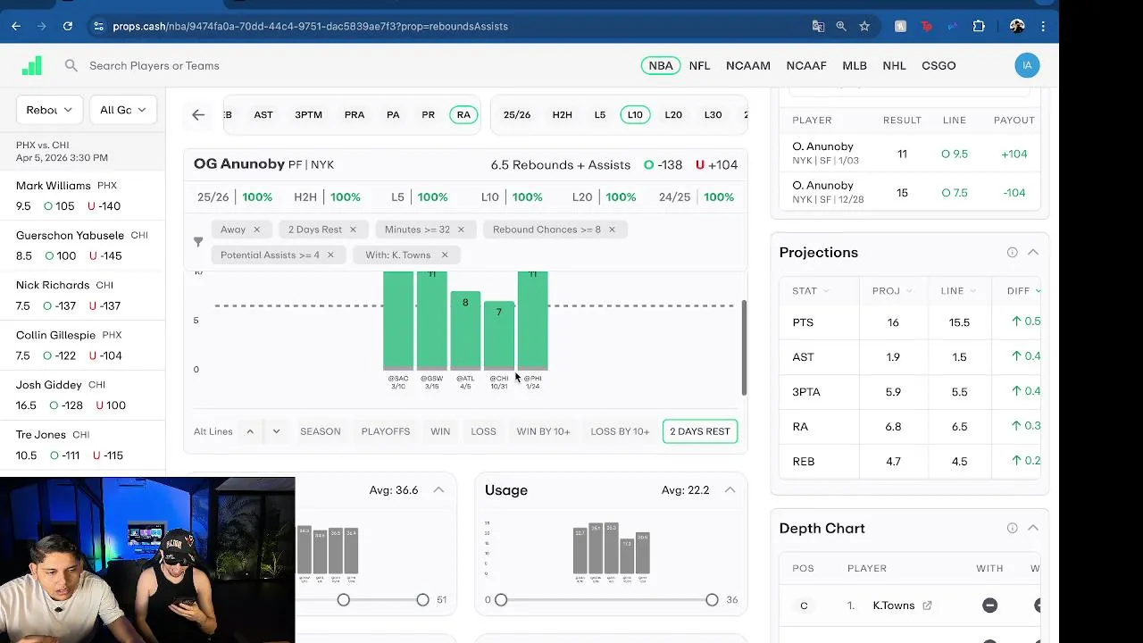Reload the browser page
The width and height of the screenshot is (1143, 643).
(68, 26)
